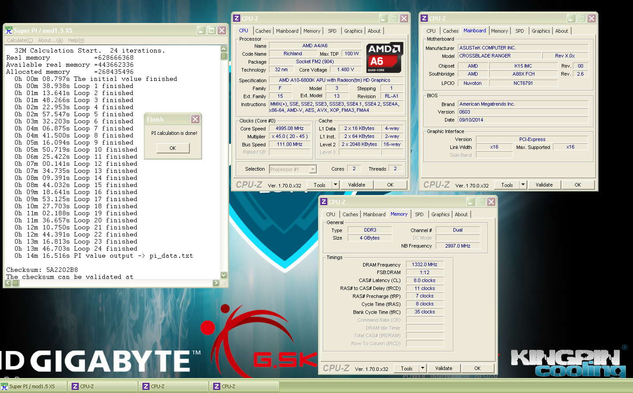Click the DRAM Frequency value 1332.0 MHz
Screen dimensions: 633x393
pos(425,264)
